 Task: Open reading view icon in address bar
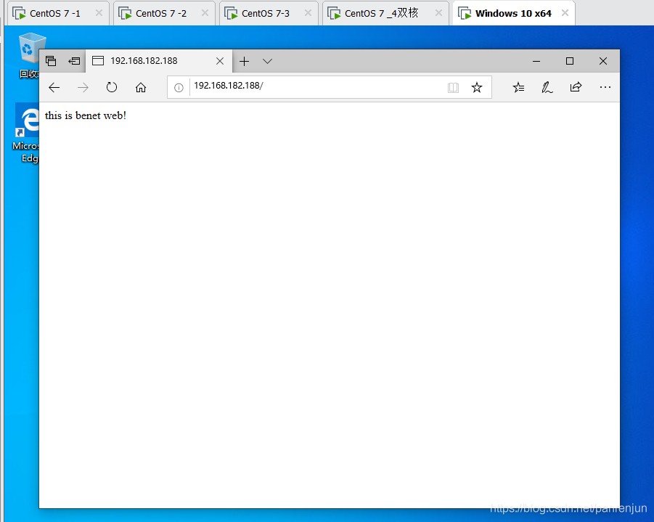453,88
